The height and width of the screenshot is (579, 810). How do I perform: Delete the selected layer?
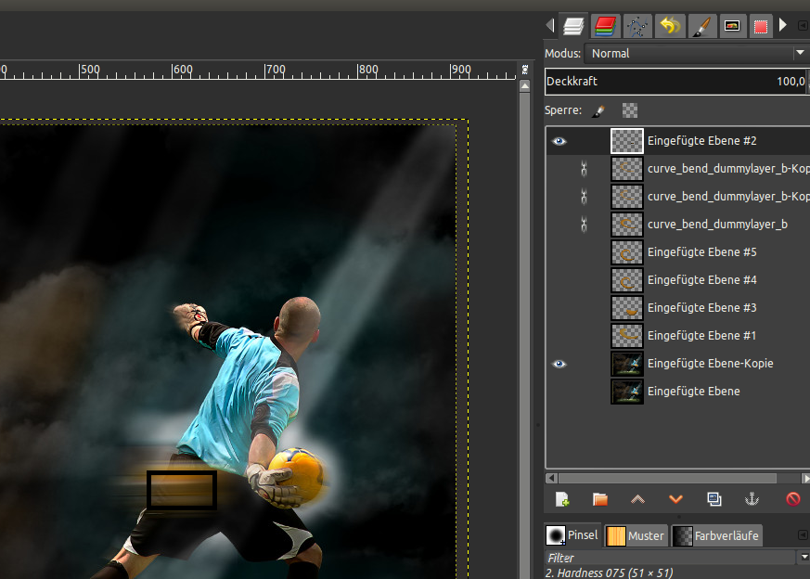click(792, 499)
